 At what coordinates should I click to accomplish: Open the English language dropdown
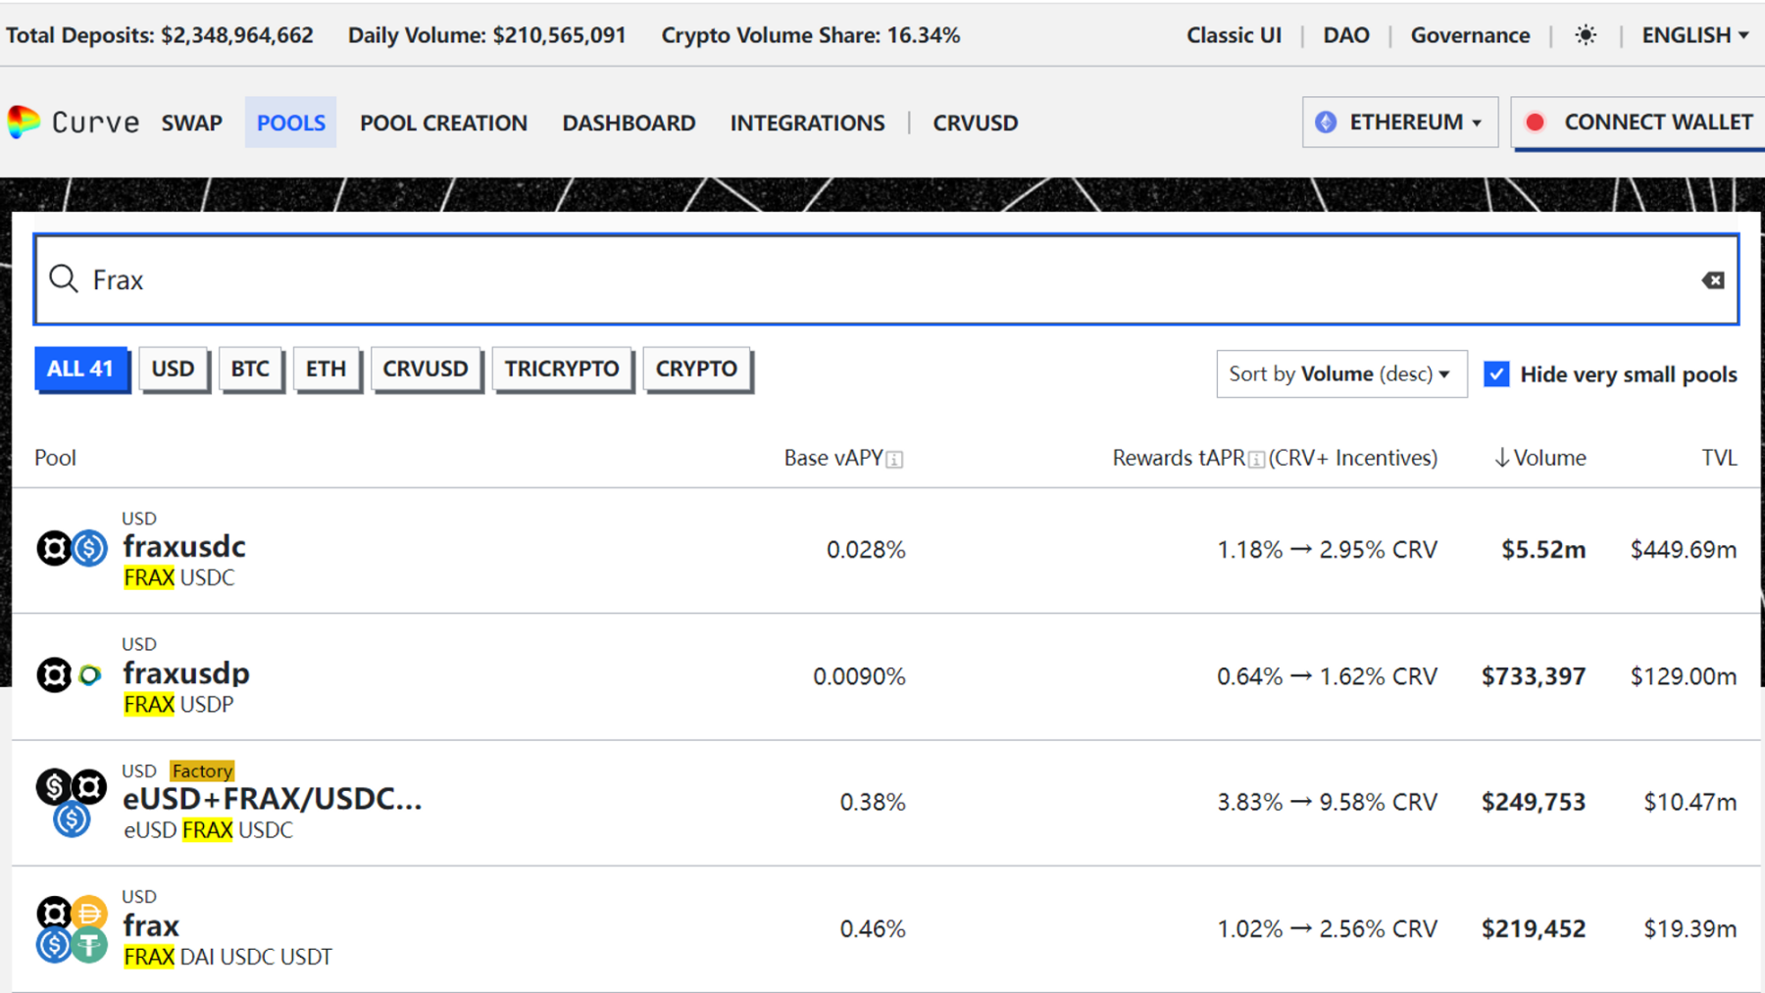point(1694,35)
